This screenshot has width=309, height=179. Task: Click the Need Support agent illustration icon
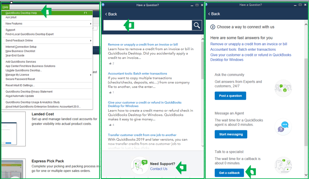[139, 165]
